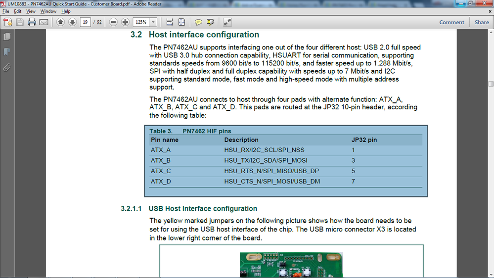Open the View menu
Viewport: 494px width, 278px height.
pos(31,11)
